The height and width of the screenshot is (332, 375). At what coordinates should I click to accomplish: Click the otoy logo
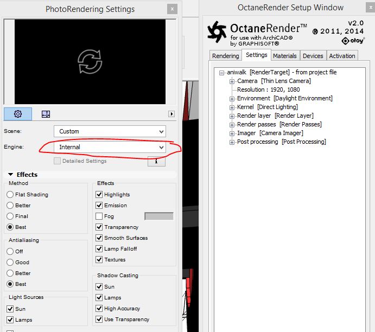tap(353, 41)
